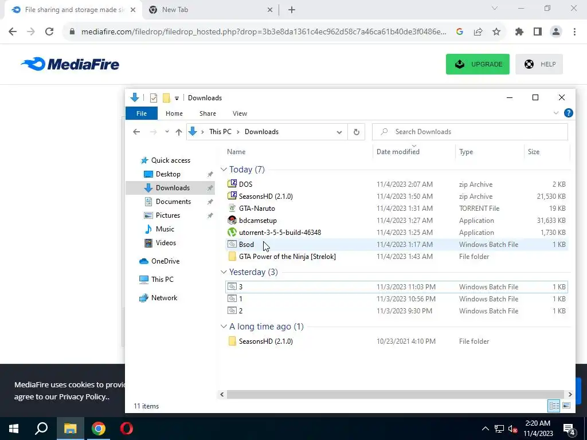Open the Chrome extensions puzzle icon
Screen dimensions: 587x440
pyautogui.click(x=519, y=32)
